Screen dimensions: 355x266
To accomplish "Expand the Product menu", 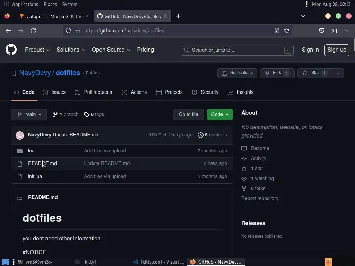I will [37, 50].
